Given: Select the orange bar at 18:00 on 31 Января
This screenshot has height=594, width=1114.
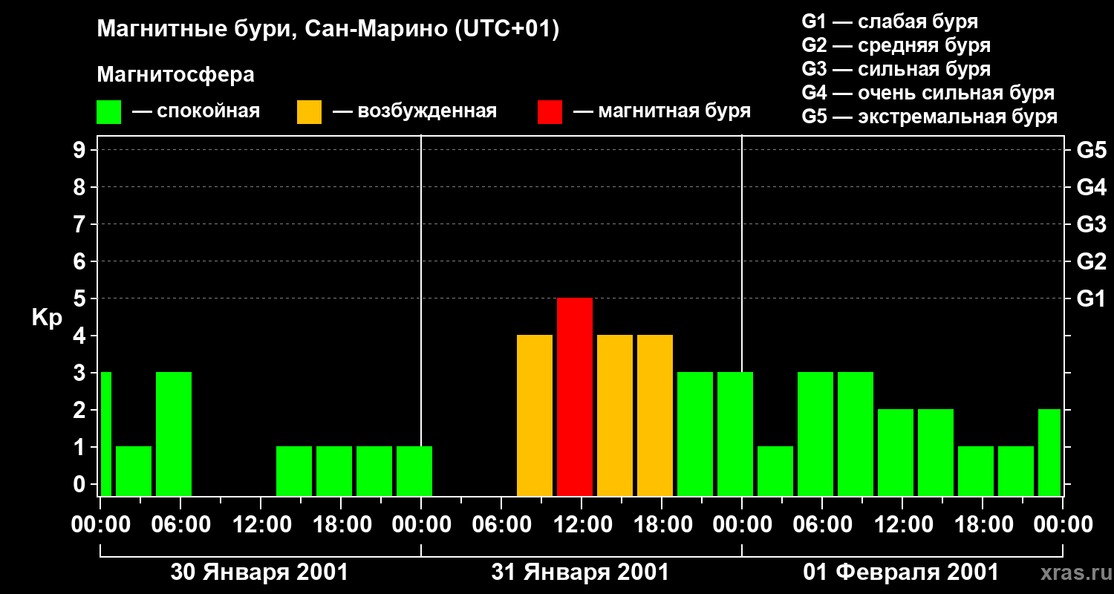Looking at the screenshot, I should 655,415.
